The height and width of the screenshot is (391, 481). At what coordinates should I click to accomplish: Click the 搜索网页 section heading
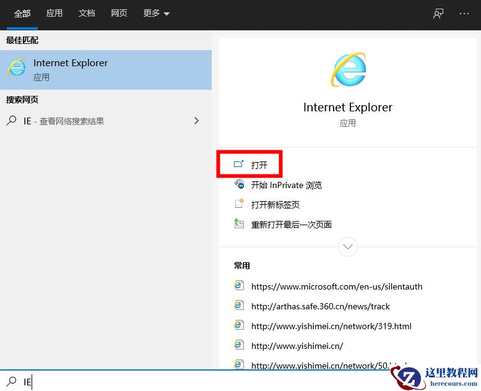coord(22,100)
